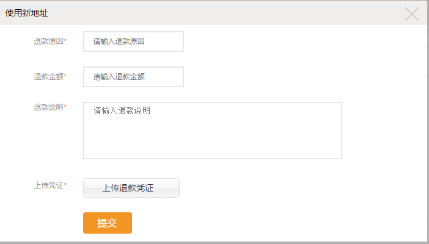Close the 使用新地址 dialog with the X icon

pyautogui.click(x=412, y=14)
